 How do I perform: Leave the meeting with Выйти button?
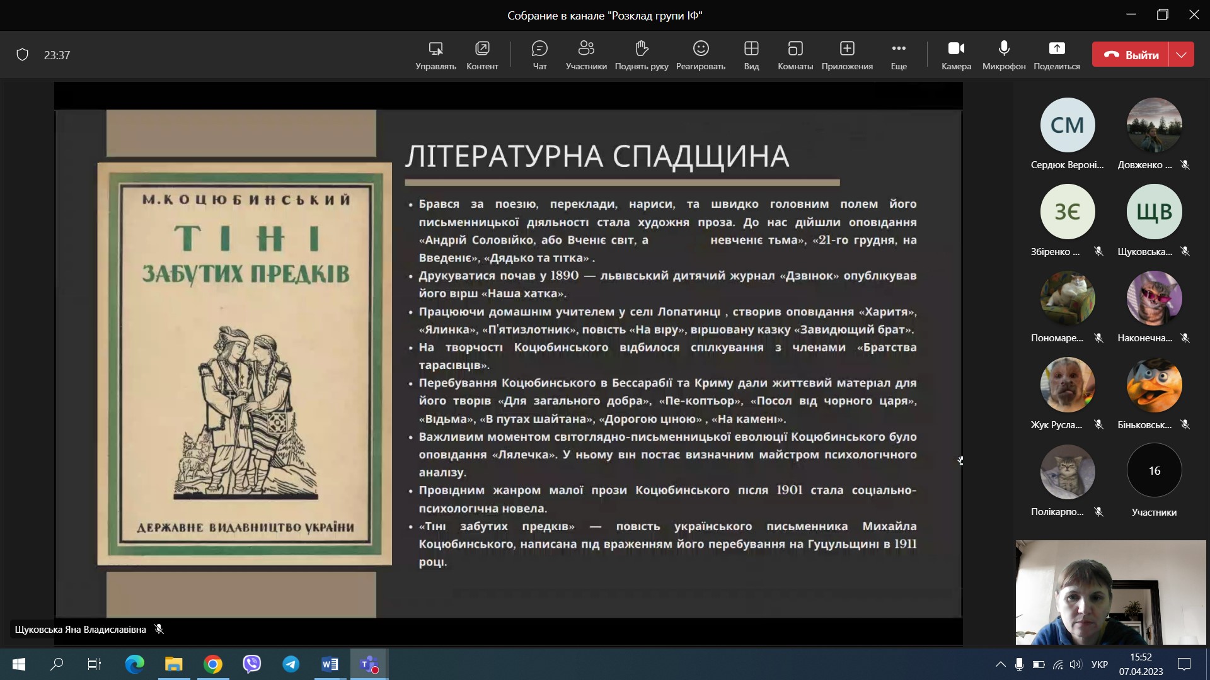1131,55
